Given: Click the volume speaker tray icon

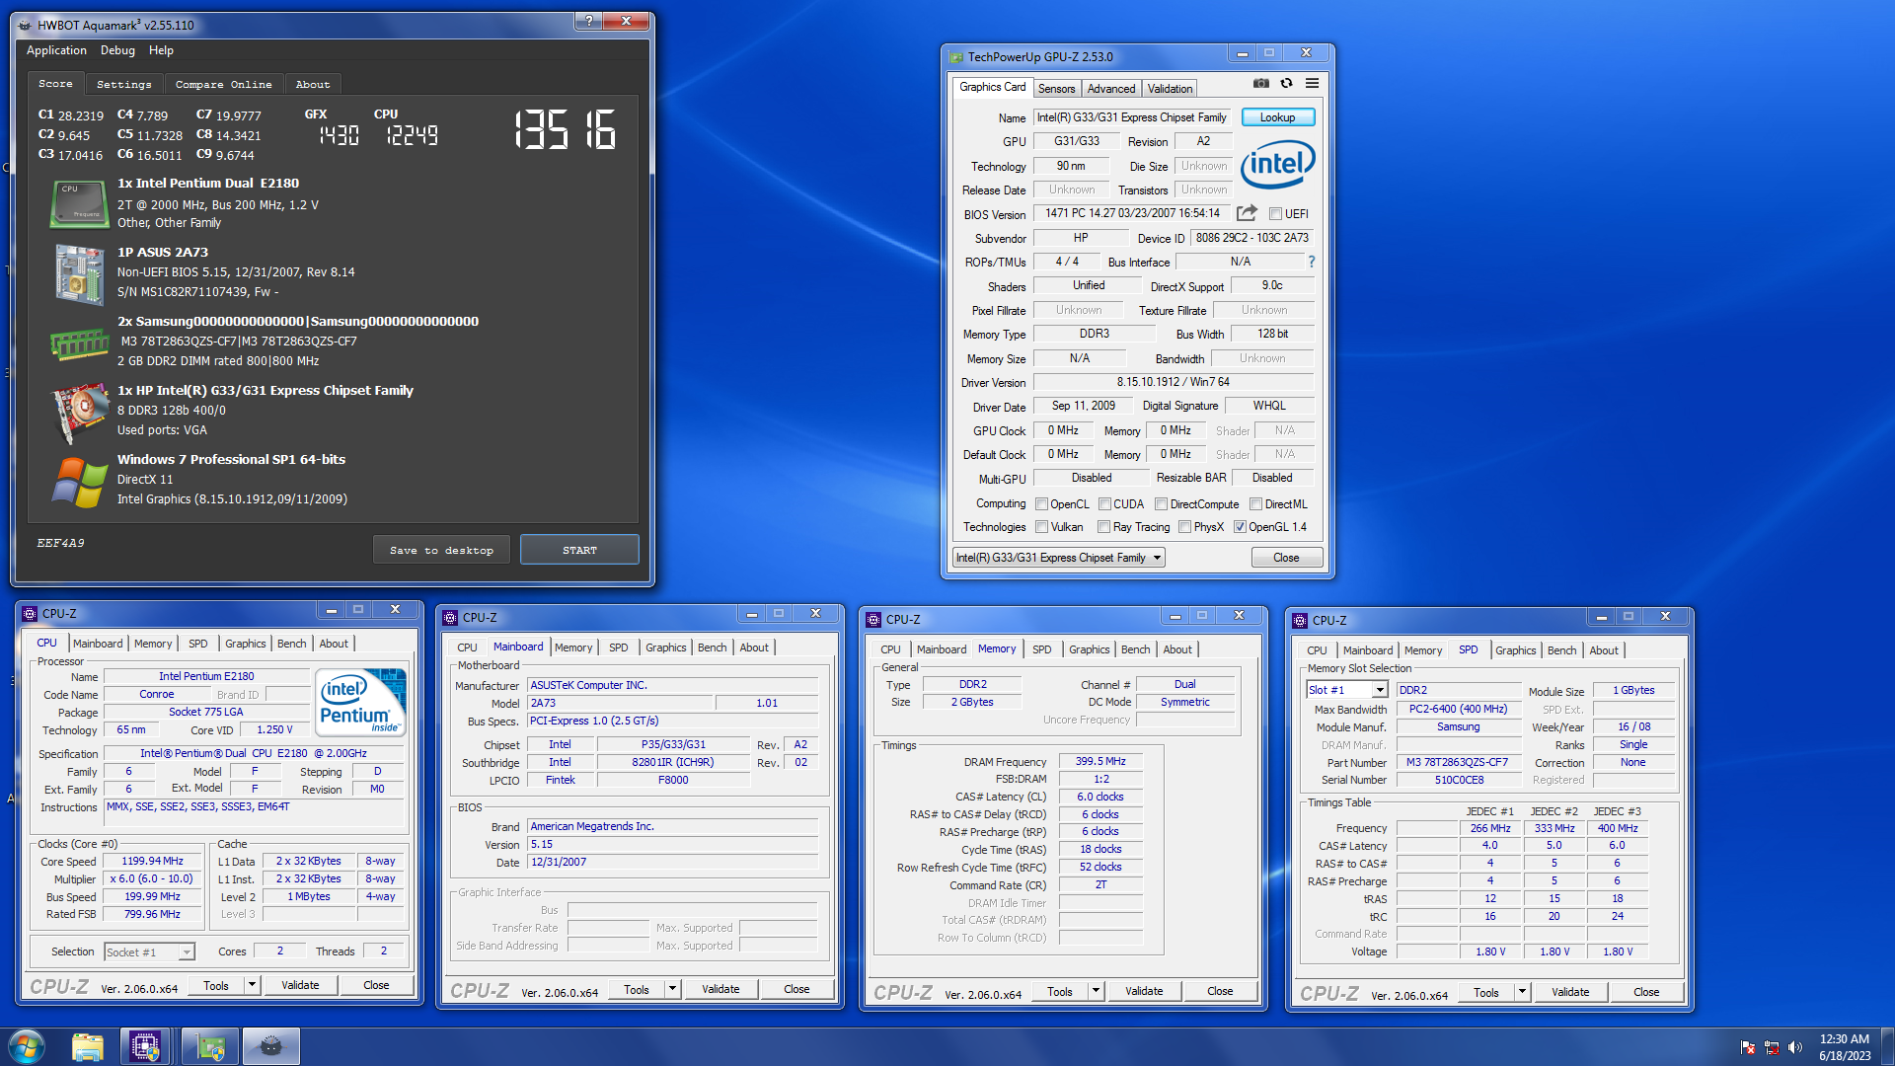Looking at the screenshot, I should pos(1795,1047).
